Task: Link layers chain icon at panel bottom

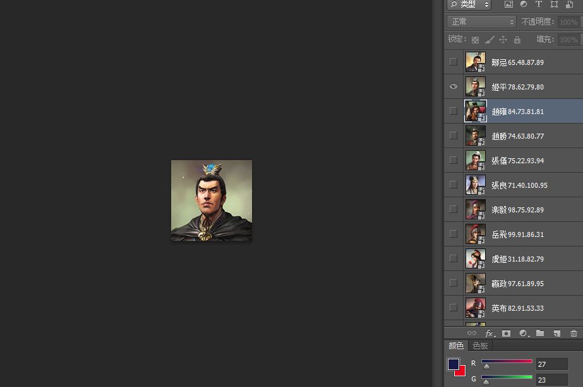Action: [x=471, y=333]
